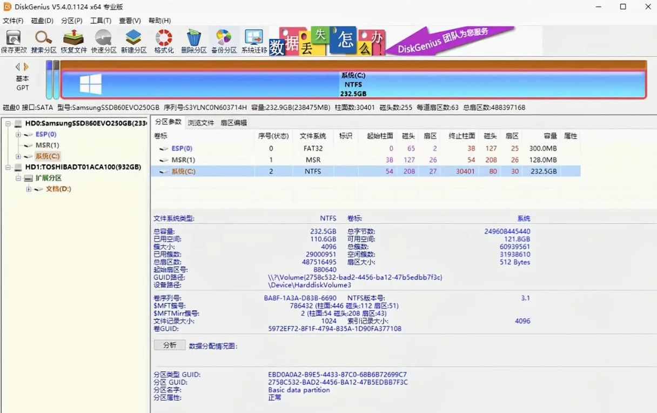Click the Quick Partition (快速分区) icon
Viewport: 657px width, 413px height.
pos(104,42)
